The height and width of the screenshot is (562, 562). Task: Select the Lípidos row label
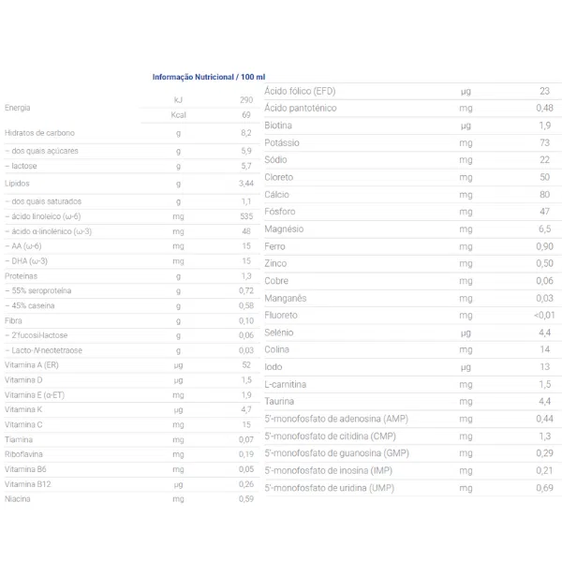18,184
